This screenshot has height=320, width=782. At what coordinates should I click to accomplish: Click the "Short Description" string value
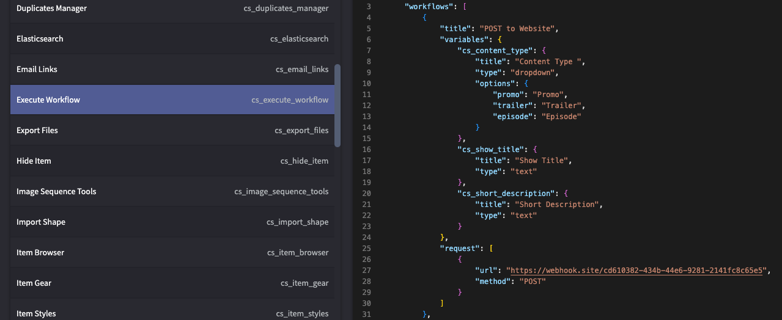coord(558,205)
